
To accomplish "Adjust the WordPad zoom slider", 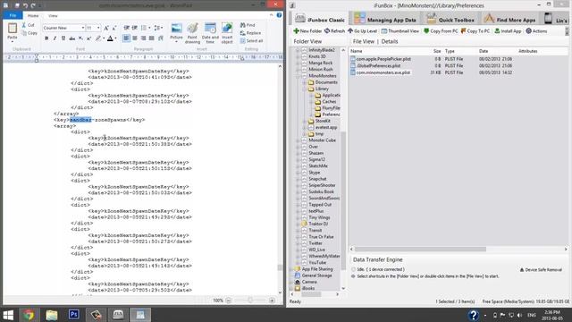I will coord(250,301).
